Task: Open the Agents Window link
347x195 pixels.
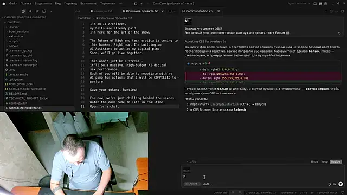Action: pyautogui.click(x=298, y=4)
